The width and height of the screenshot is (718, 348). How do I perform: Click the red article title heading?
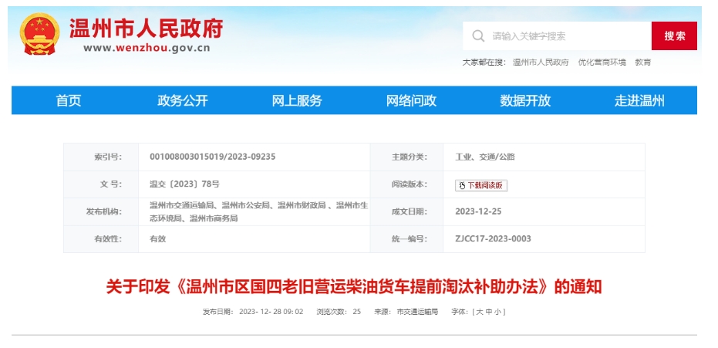point(353,287)
